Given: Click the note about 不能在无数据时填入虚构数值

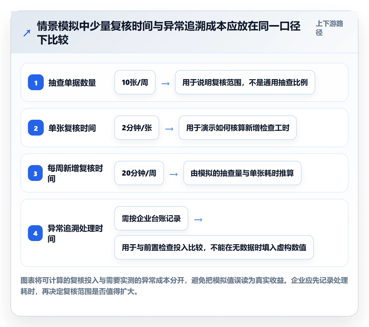Looking at the screenshot, I should (x=214, y=247).
